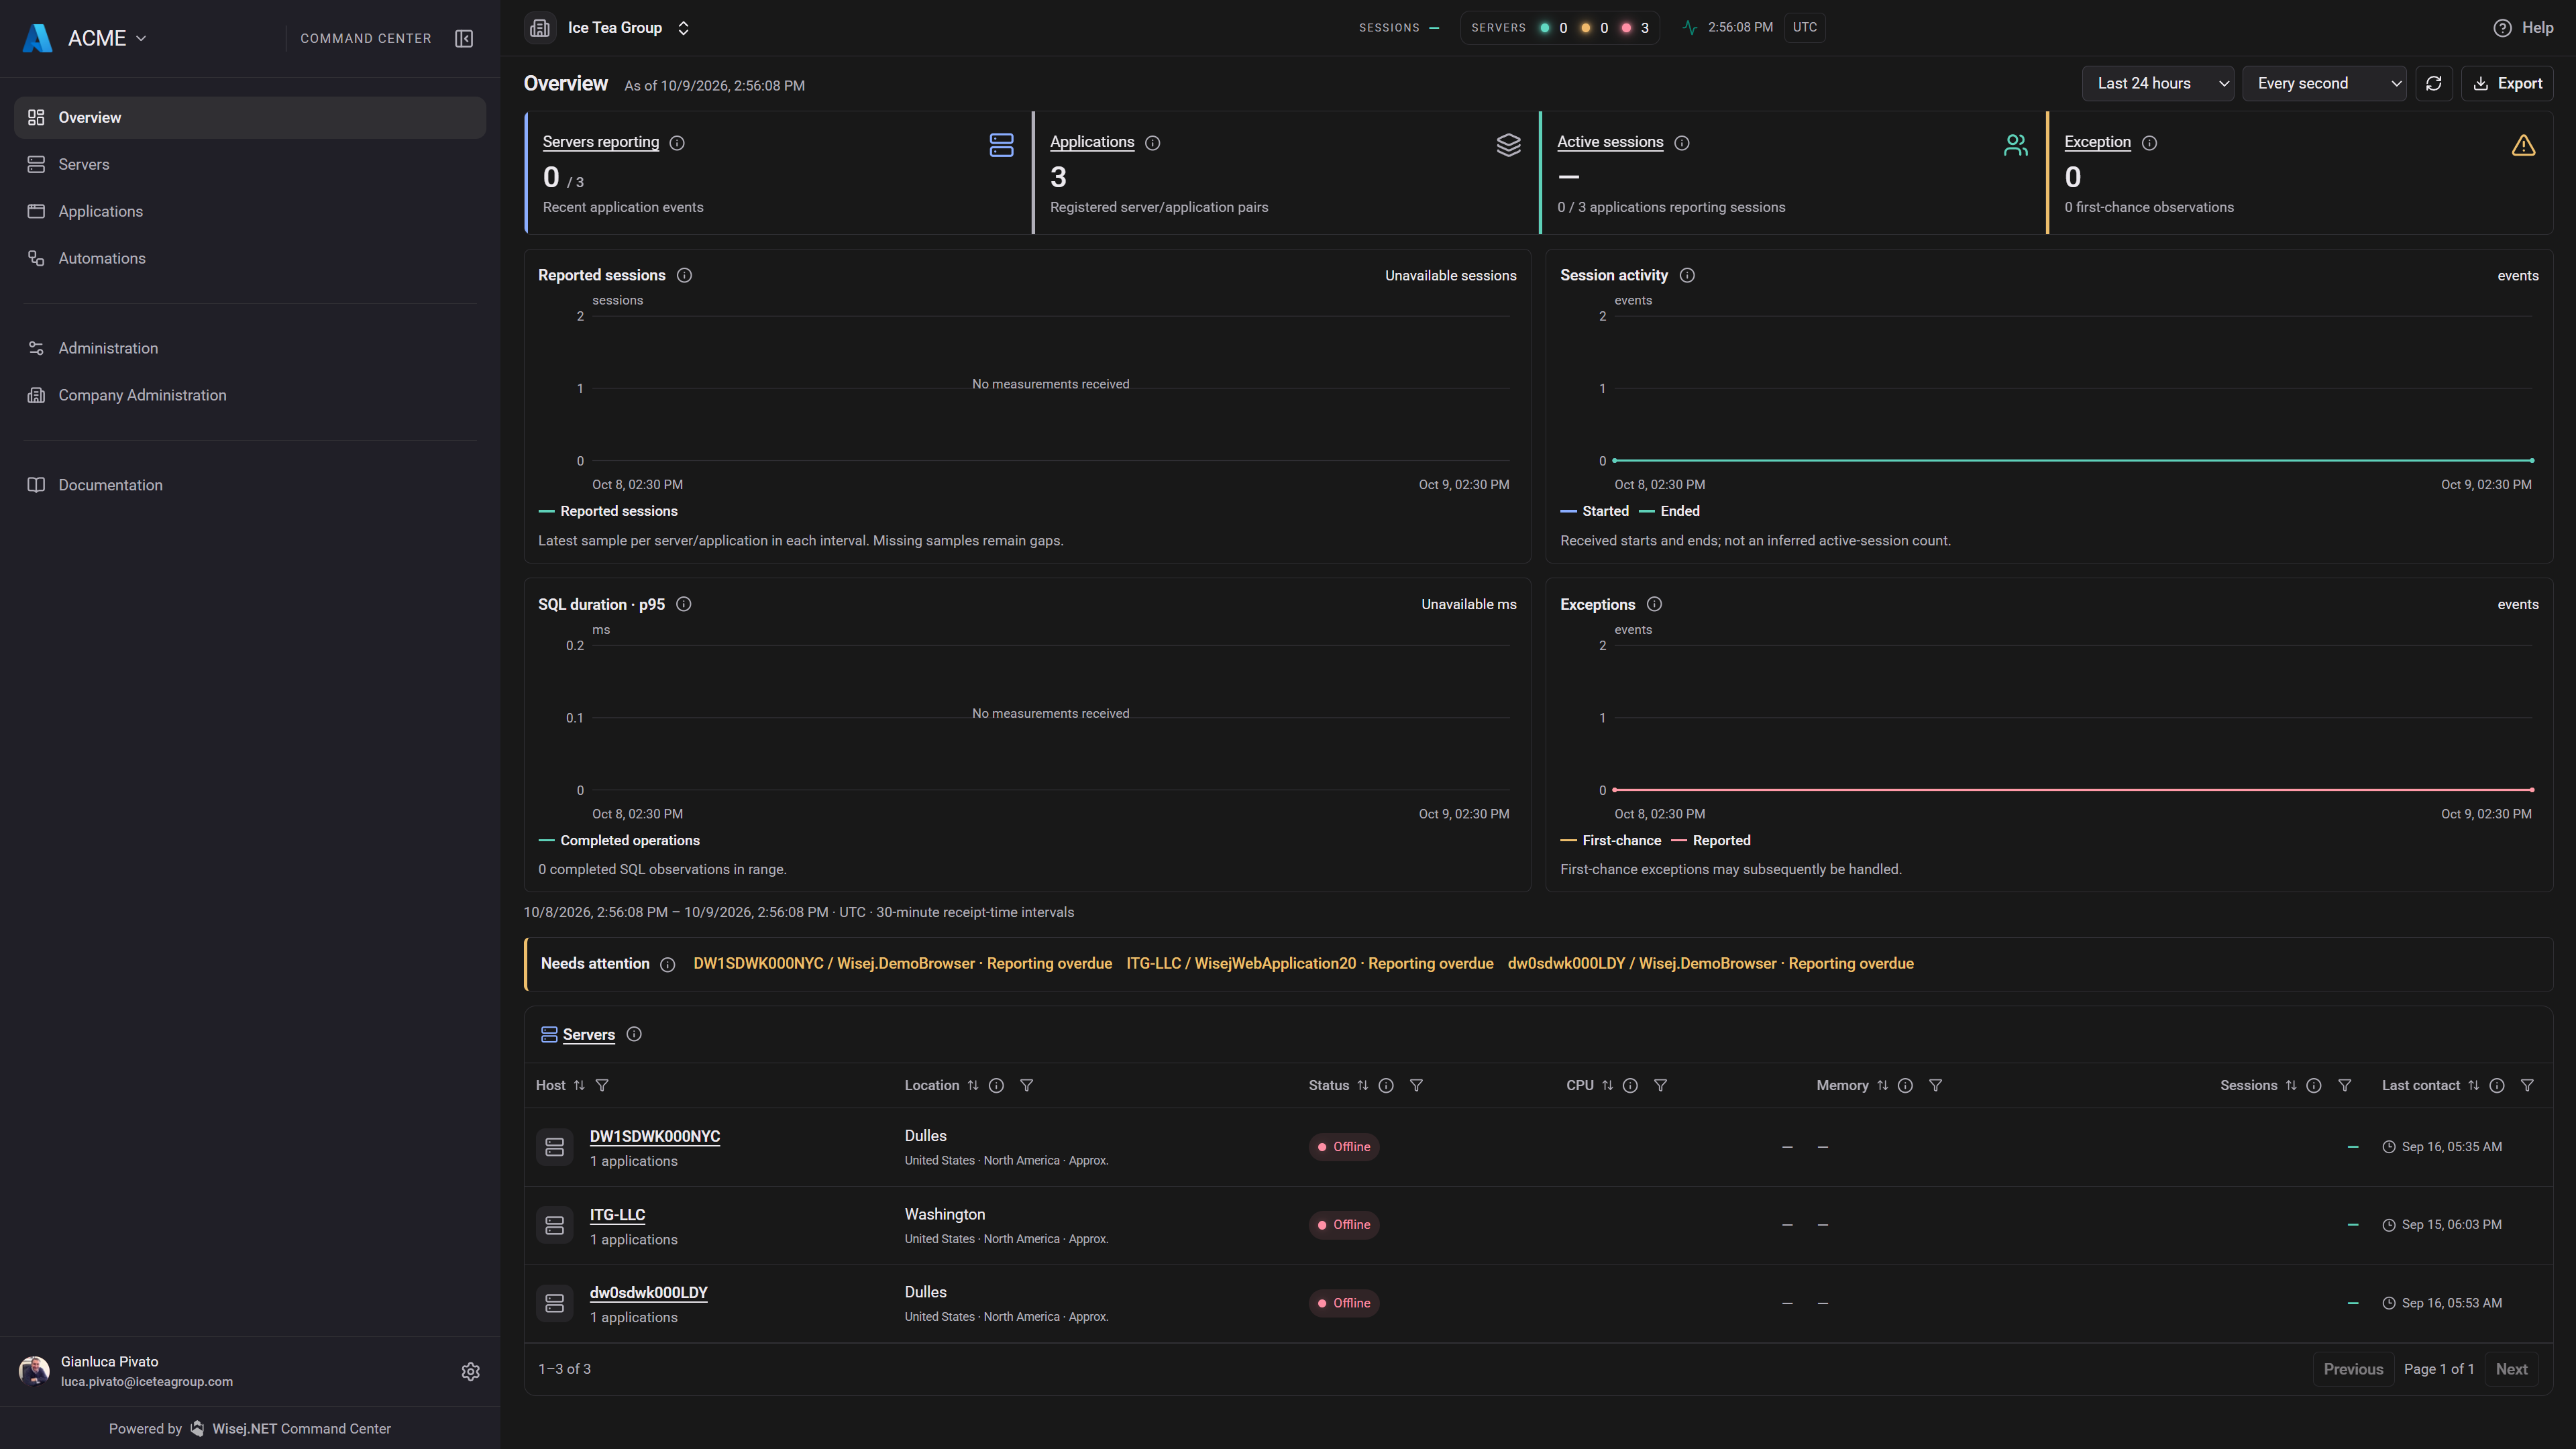The image size is (2576, 1449).
Task: Click the Reported sessions chart info icon
Action: pyautogui.click(x=685, y=275)
